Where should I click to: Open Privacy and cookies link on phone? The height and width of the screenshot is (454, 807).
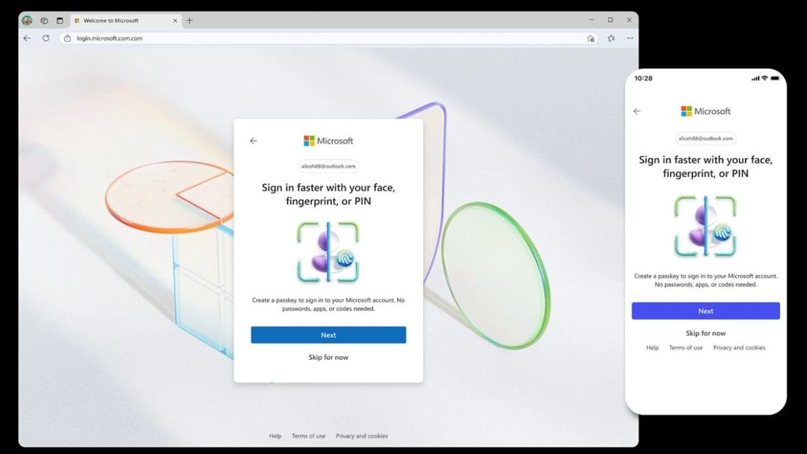coord(739,348)
